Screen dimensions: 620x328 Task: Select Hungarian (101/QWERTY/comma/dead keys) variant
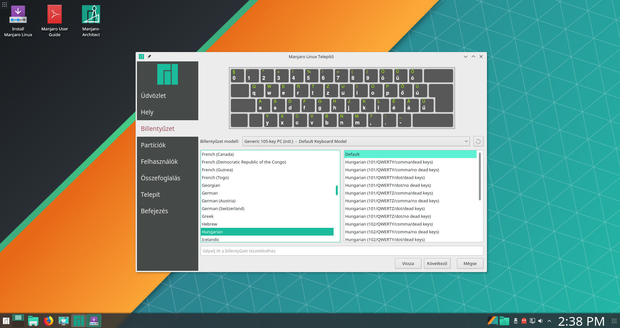(410, 162)
